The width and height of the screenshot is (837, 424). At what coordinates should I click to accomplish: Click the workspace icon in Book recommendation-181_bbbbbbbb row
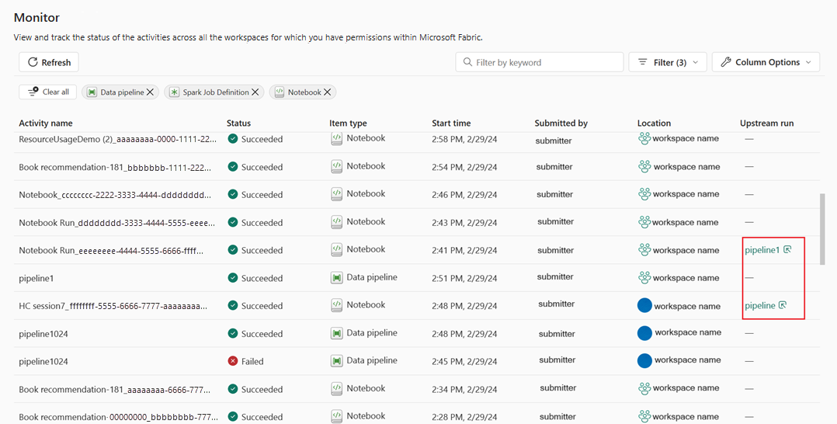644,166
